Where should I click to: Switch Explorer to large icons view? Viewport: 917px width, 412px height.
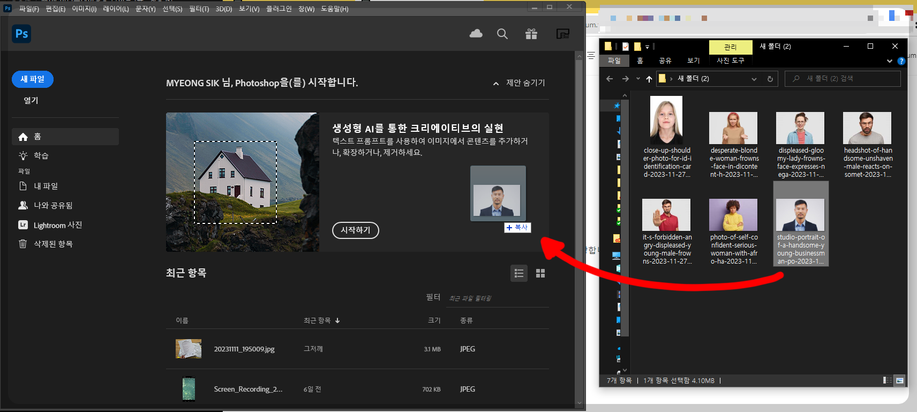(x=900, y=380)
